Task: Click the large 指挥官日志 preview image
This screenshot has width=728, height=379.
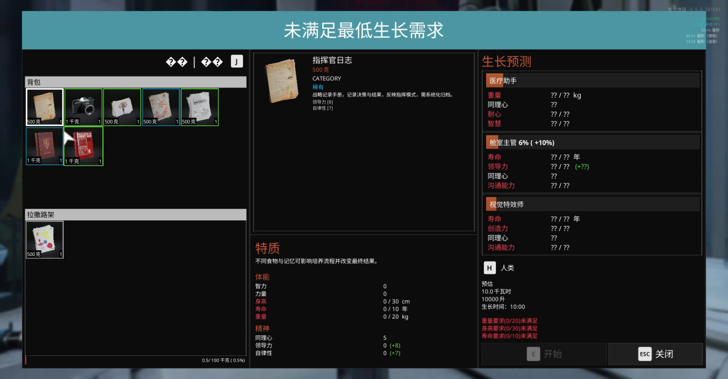Action: pos(282,80)
